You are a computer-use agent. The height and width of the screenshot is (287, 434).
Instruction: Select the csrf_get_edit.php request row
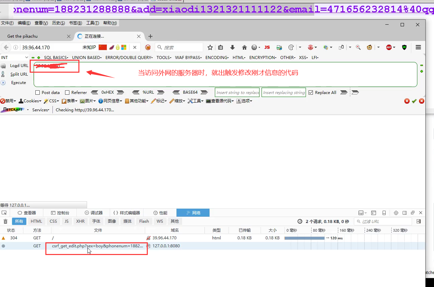[212, 246]
